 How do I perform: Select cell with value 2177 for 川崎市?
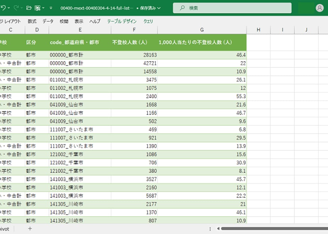[x=134, y=204]
